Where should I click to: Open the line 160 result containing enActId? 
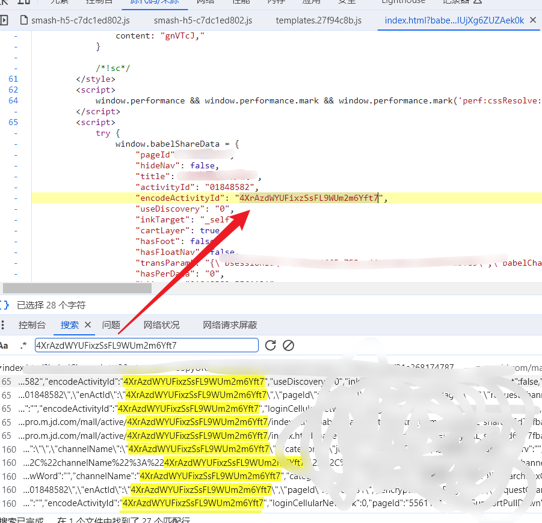pyautogui.click(x=271, y=490)
